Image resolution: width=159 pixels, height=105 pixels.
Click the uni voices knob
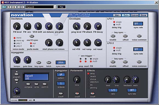coord(59,43)
